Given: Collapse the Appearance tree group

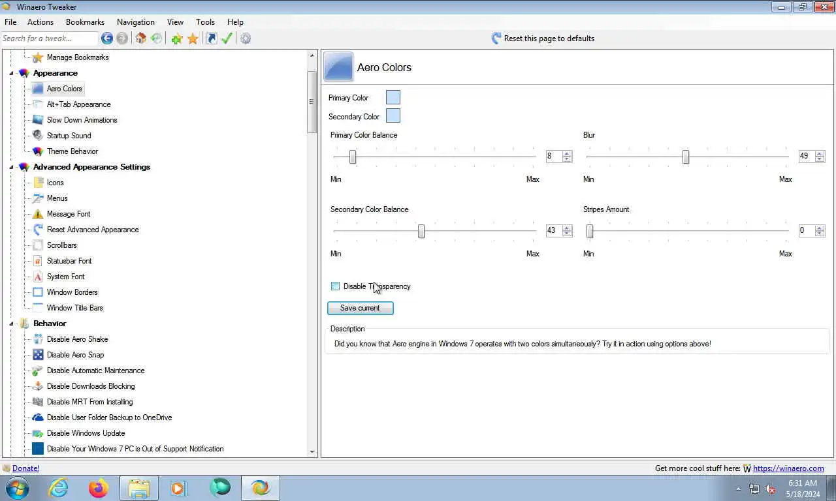Looking at the screenshot, I should pyautogui.click(x=12, y=73).
